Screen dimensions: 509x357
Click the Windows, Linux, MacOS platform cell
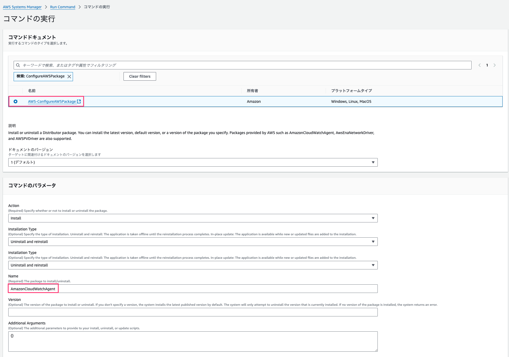click(x=351, y=101)
